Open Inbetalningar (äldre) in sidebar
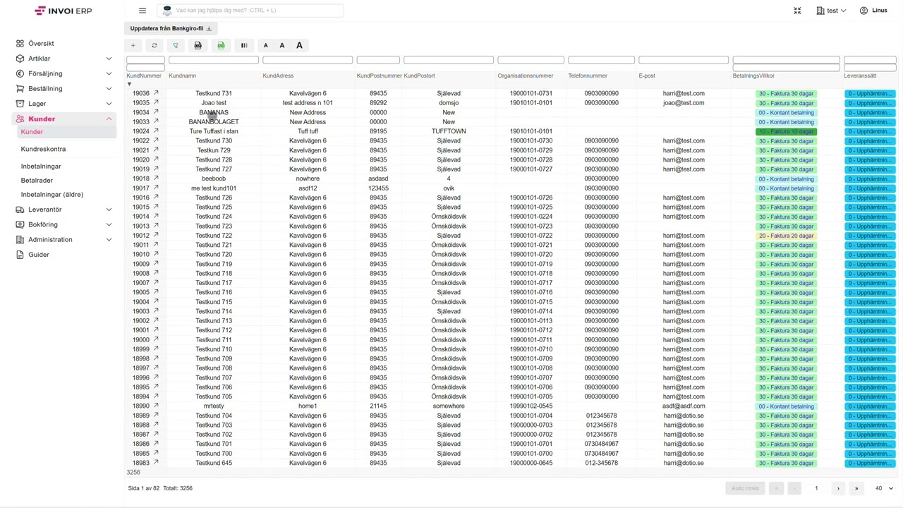 [x=52, y=195]
